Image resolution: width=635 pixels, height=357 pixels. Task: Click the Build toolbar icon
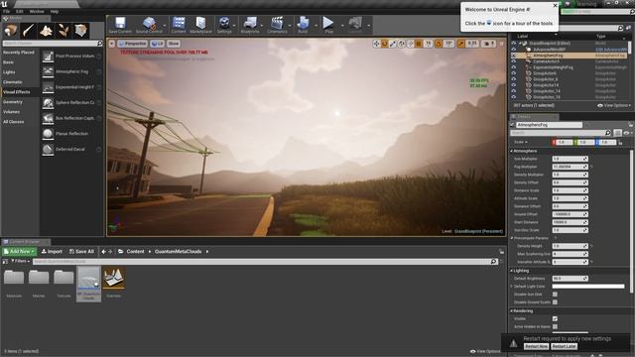(x=303, y=25)
